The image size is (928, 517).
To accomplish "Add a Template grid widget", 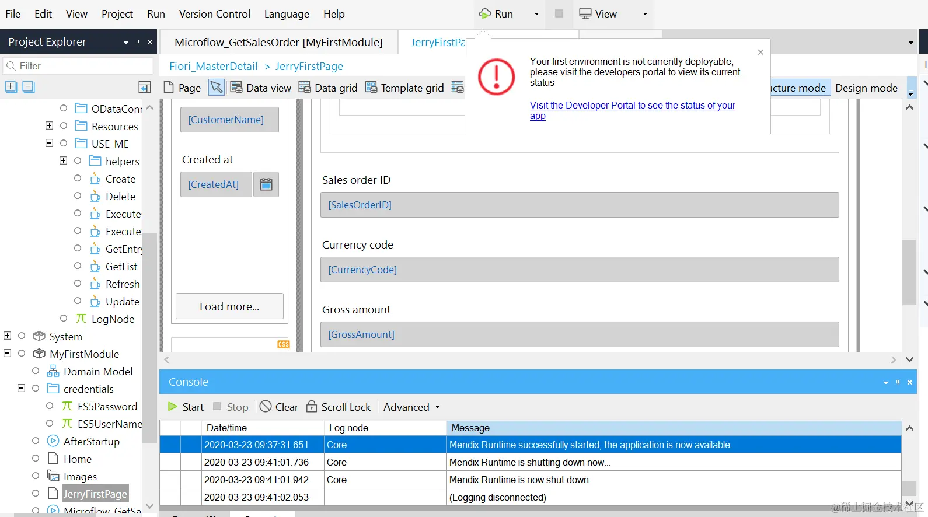I will pyautogui.click(x=404, y=88).
